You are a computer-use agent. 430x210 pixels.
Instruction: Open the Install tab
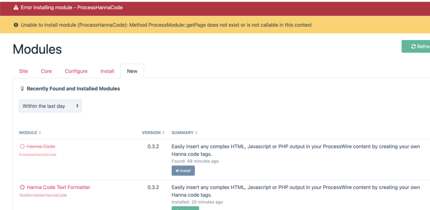coord(107,71)
